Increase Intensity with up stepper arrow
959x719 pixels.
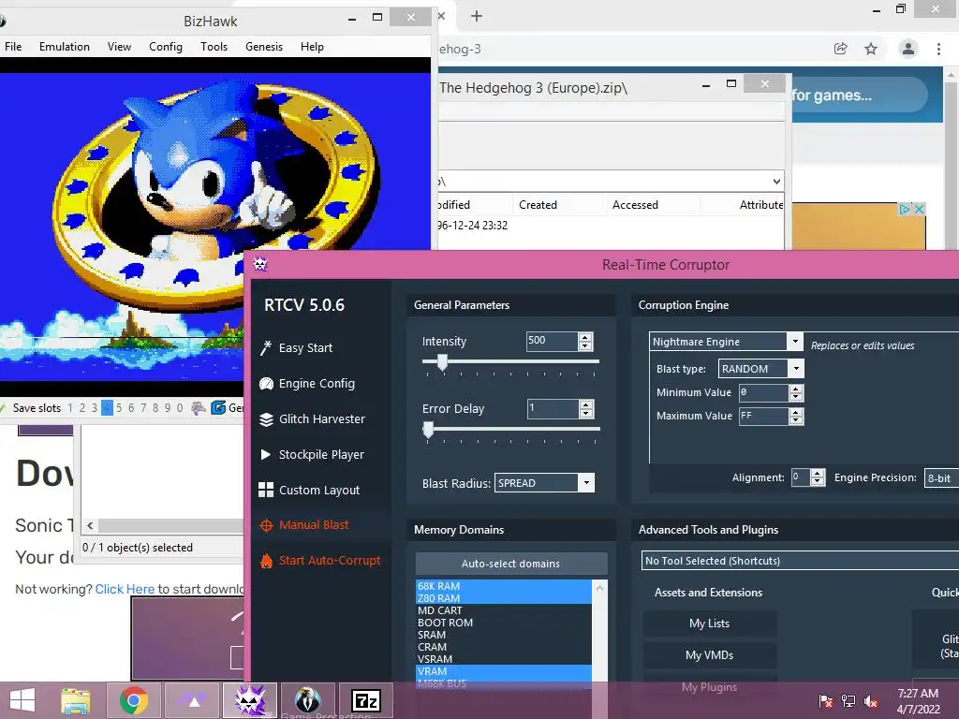[585, 337]
